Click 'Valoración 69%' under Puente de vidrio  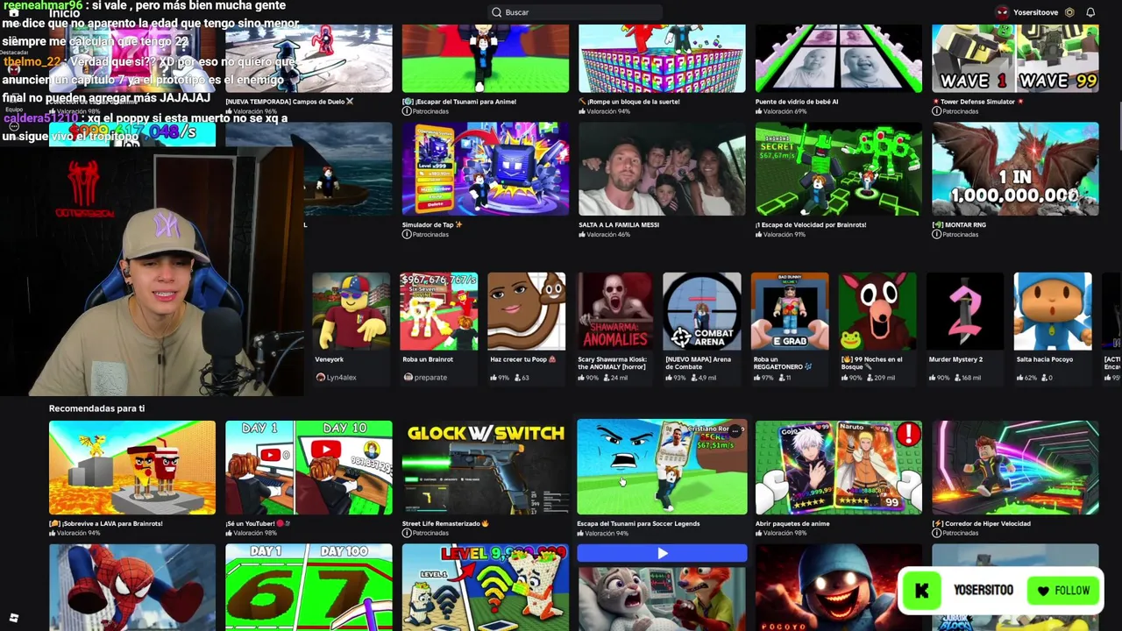tap(785, 111)
